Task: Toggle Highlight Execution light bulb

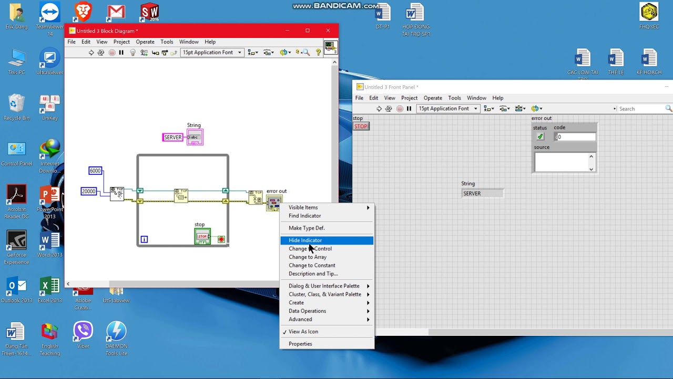Action: pos(133,53)
